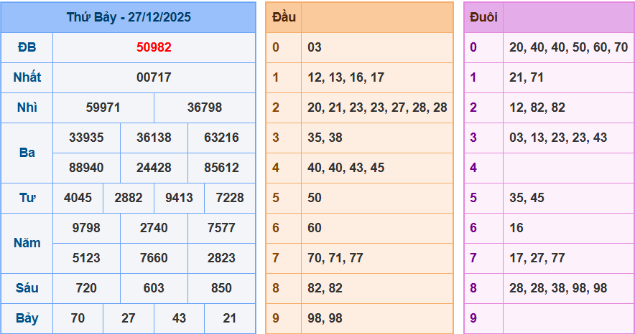
Task: Click the Đầu column header
Action: [x=284, y=17]
